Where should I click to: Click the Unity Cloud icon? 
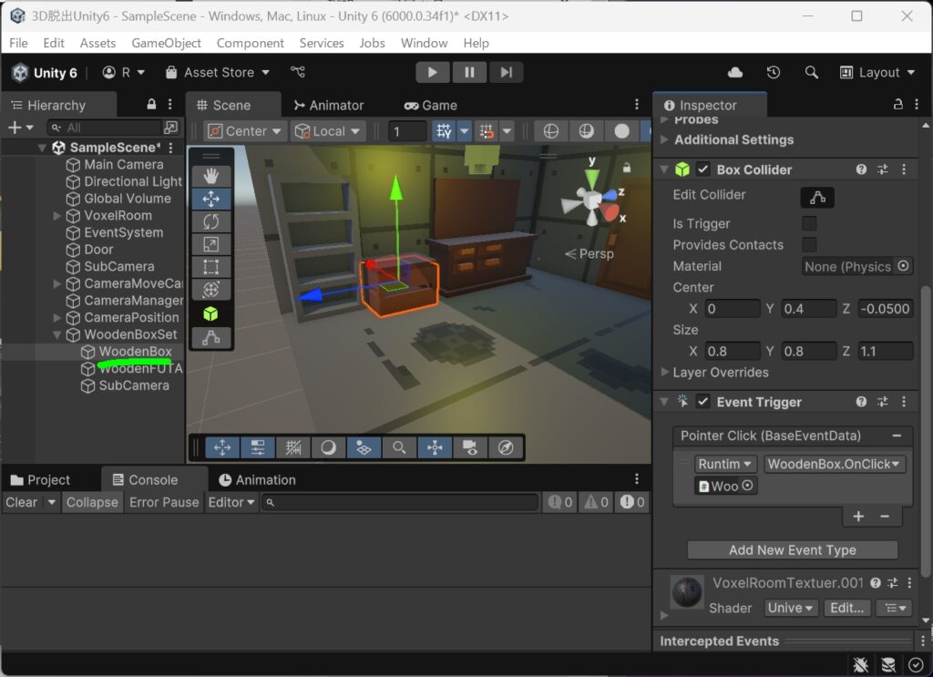tap(735, 73)
